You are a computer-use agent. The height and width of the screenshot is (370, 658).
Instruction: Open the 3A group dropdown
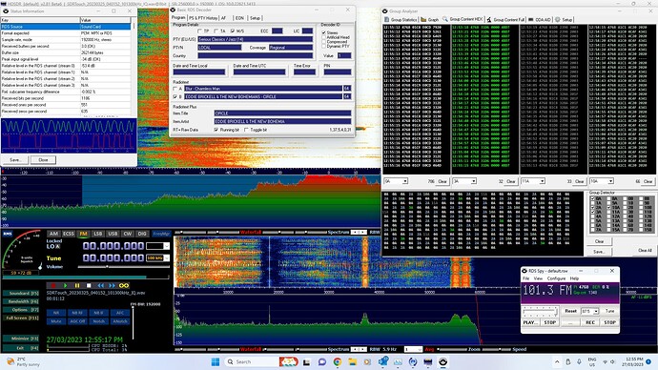(x=473, y=181)
